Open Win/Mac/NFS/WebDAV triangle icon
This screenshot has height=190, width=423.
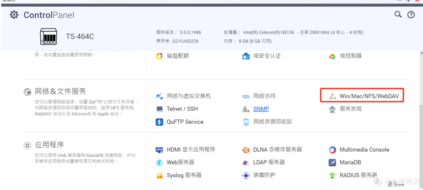pos(333,96)
